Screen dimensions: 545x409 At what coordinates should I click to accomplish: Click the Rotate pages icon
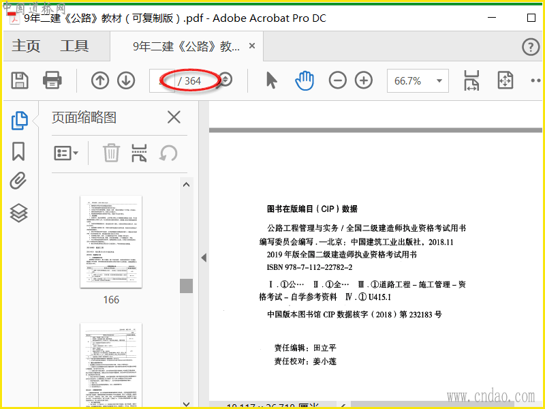point(168,153)
